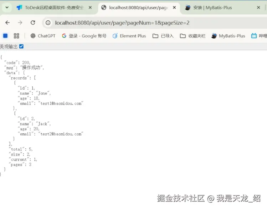Open the blue square bookmark icon
This screenshot has width=267, height=209.
[5, 36]
